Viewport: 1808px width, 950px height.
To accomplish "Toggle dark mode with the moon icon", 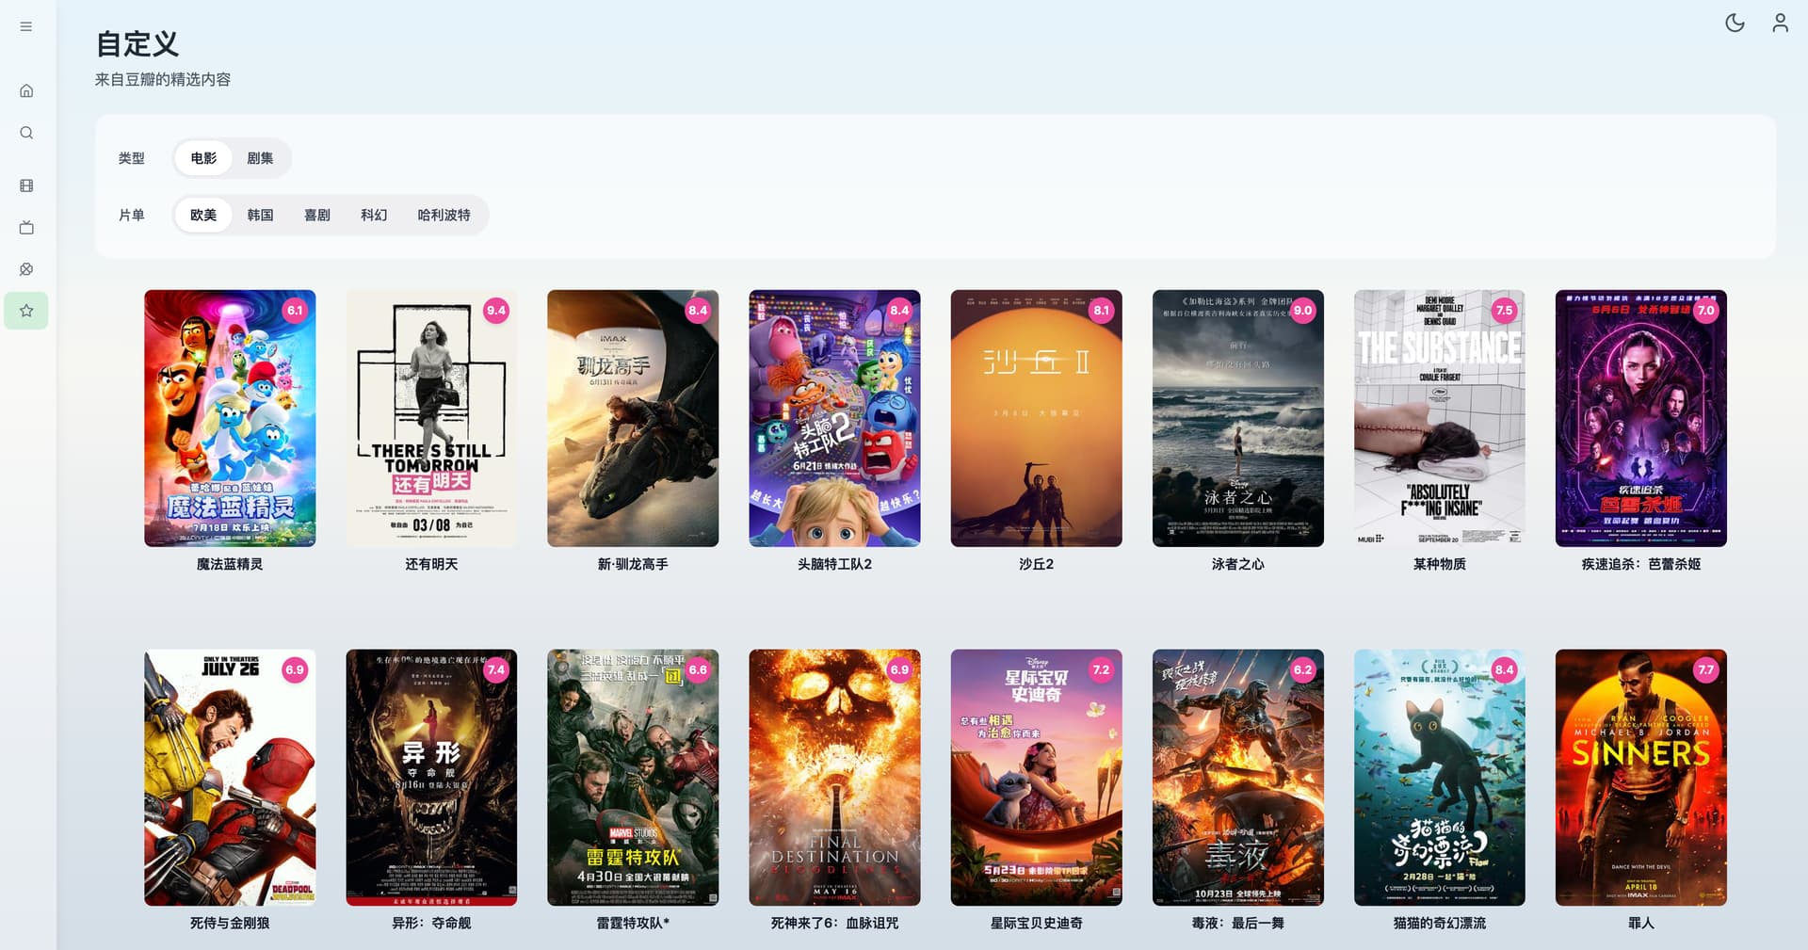I will coord(1735,23).
